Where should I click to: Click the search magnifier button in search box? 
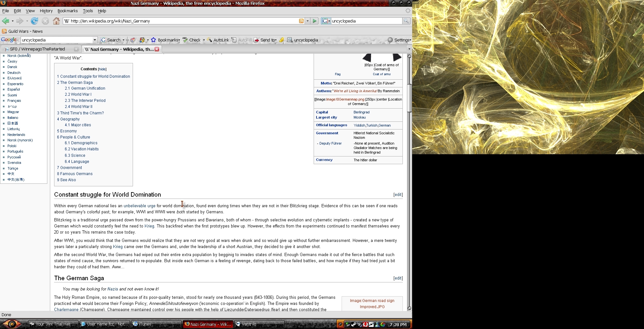[406, 21]
